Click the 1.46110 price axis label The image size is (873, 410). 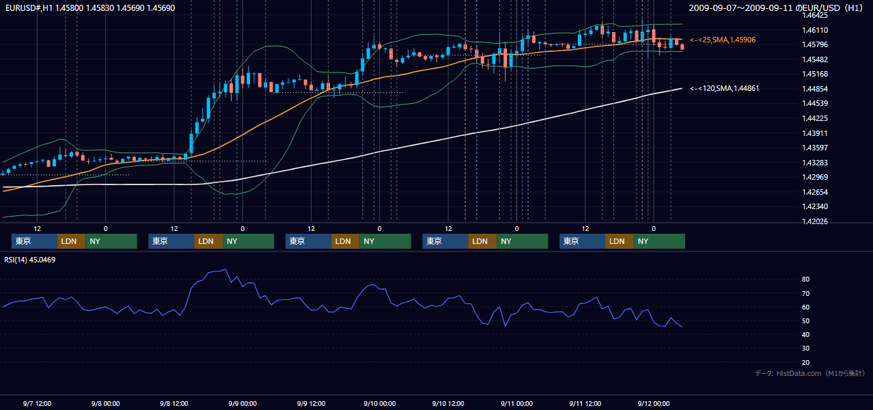(x=815, y=30)
